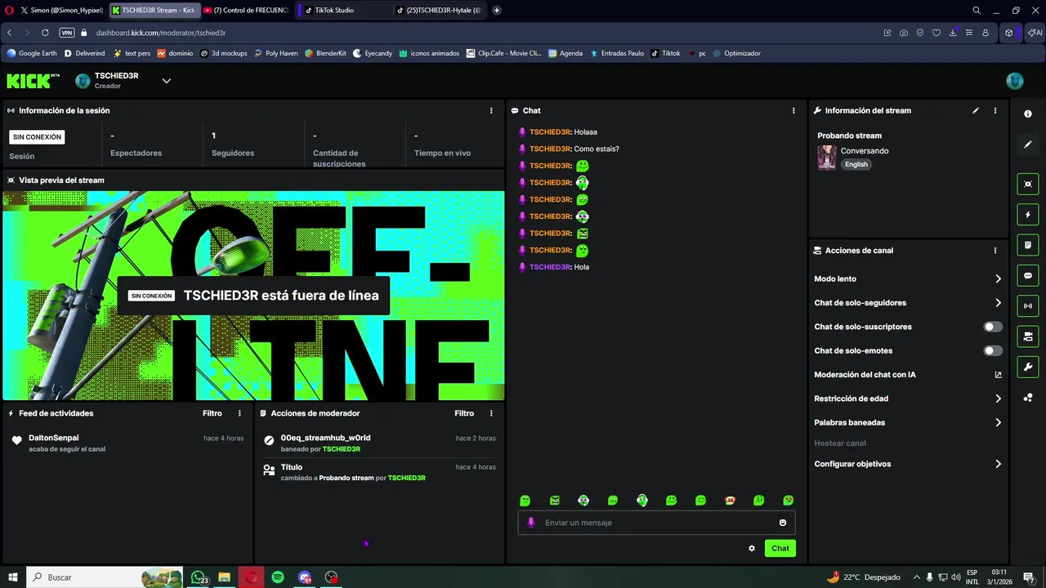Toggle the broadcast signal sidebar icon
Viewport: 1046px width, 588px height.
1028,306
